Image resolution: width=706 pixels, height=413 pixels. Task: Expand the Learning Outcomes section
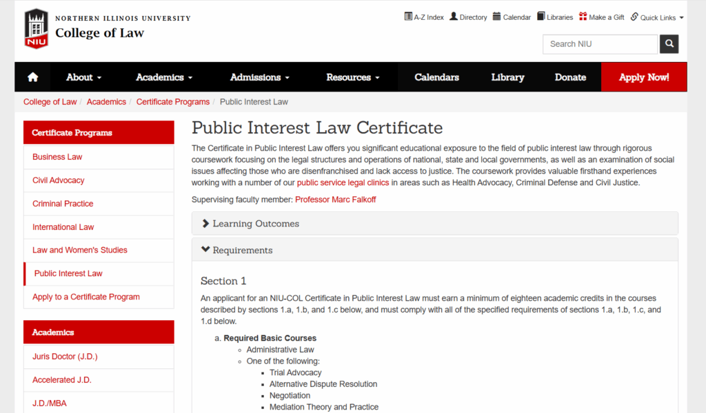click(435, 223)
